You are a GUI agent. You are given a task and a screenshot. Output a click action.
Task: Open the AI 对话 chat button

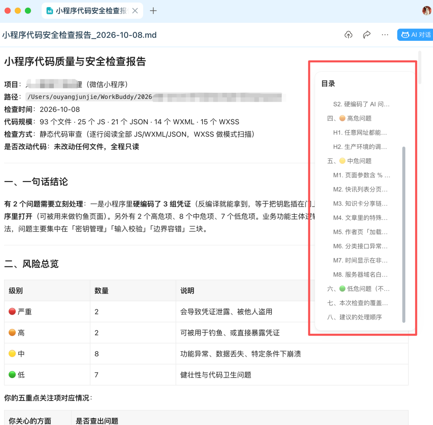click(x=415, y=35)
